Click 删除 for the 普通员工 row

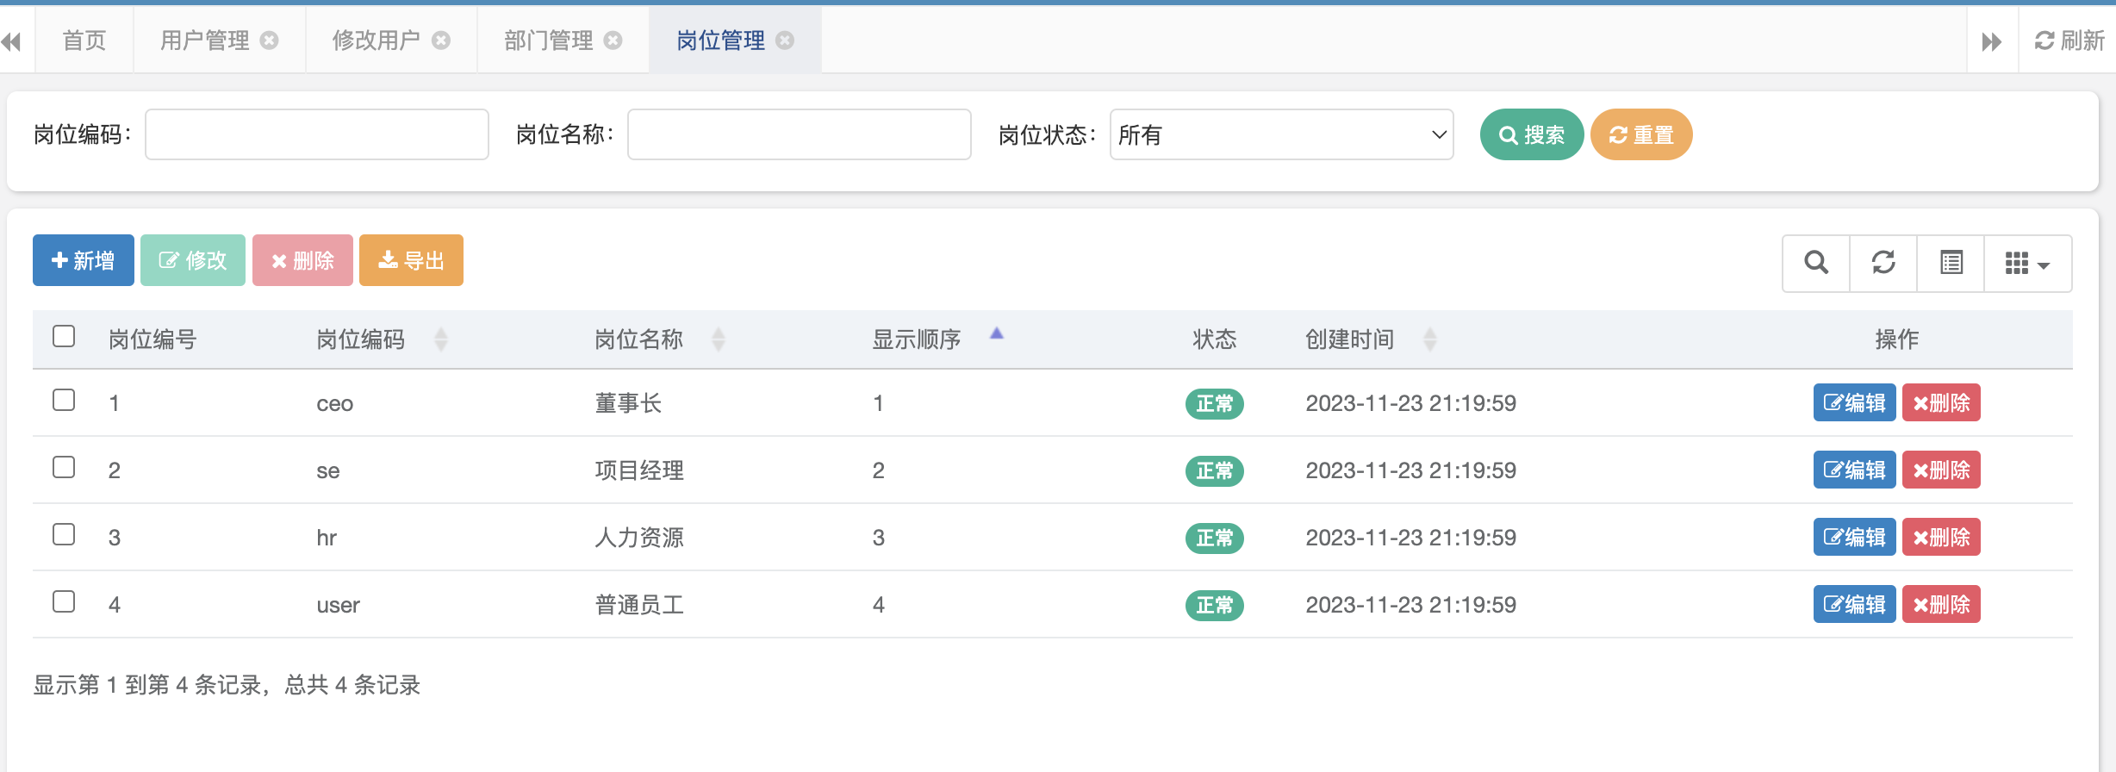click(1941, 604)
